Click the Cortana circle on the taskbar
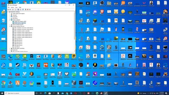This screenshot has height=95, width=169. coord(36,93)
